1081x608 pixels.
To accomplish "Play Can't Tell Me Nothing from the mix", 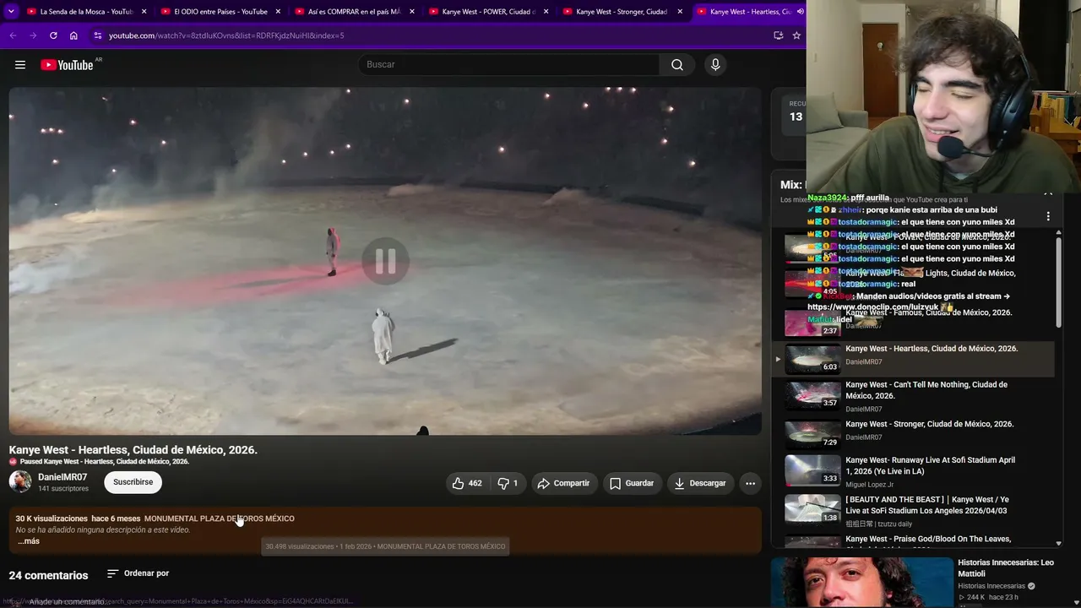I will 926,390.
